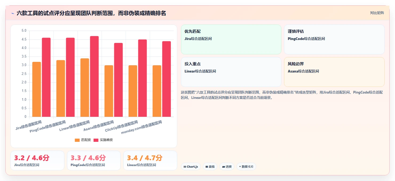The width and height of the screenshot is (395, 181).
Task: Click the lightning icon beside the title
Action: (x=13, y=13)
